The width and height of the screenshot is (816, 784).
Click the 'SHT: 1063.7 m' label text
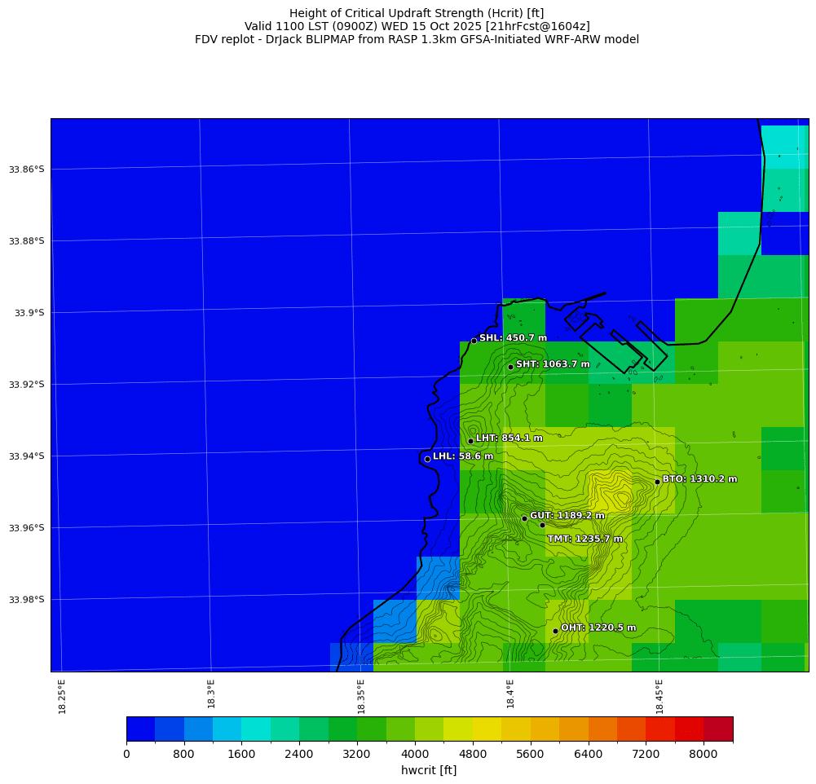pyautogui.click(x=553, y=364)
